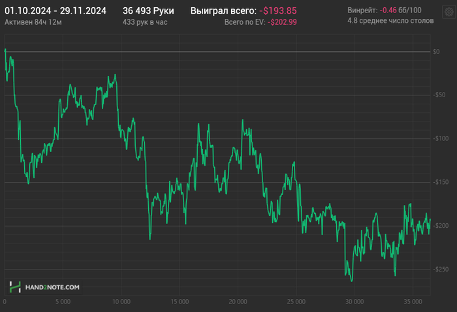Click the HAND2NOTE.COM watermark text
This screenshot has width=457, height=312.
coord(52,287)
